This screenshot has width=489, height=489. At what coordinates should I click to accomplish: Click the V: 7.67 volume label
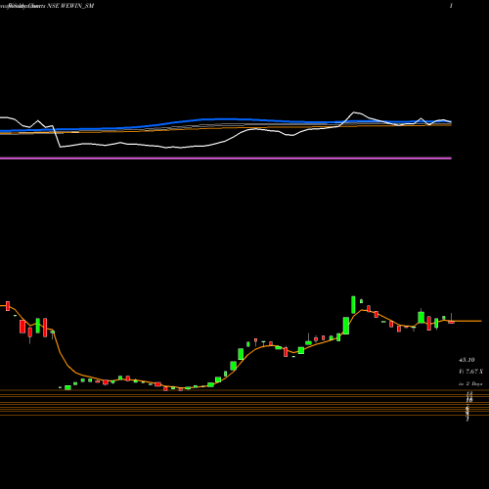pyautogui.click(x=470, y=372)
